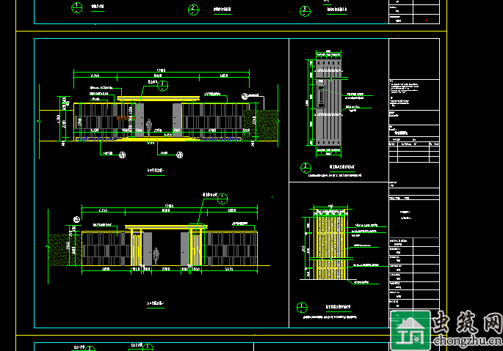Select the title text under the upper elevation

click(x=154, y=170)
